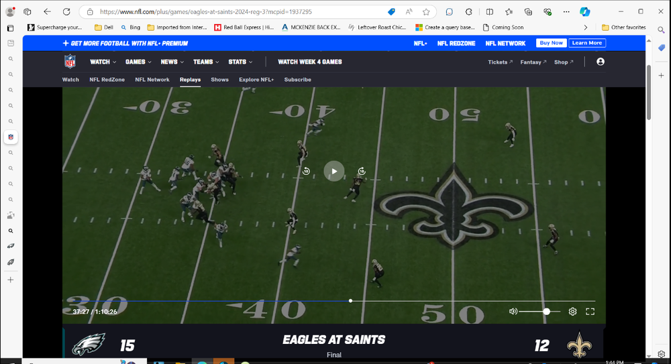Play the Eagles at Saints replay video
This screenshot has width=671, height=364.
[x=333, y=171]
